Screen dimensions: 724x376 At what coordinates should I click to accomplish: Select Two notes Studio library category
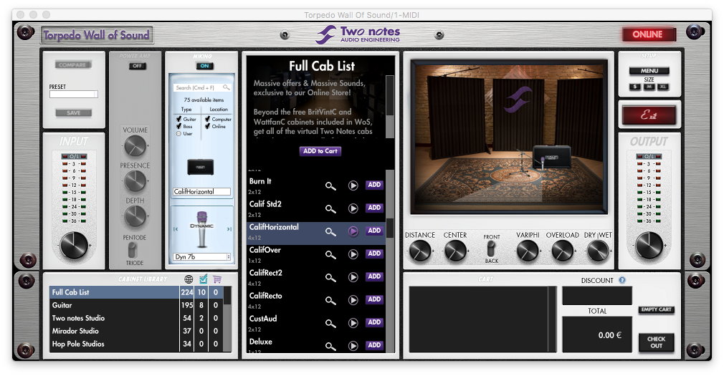[136, 318]
